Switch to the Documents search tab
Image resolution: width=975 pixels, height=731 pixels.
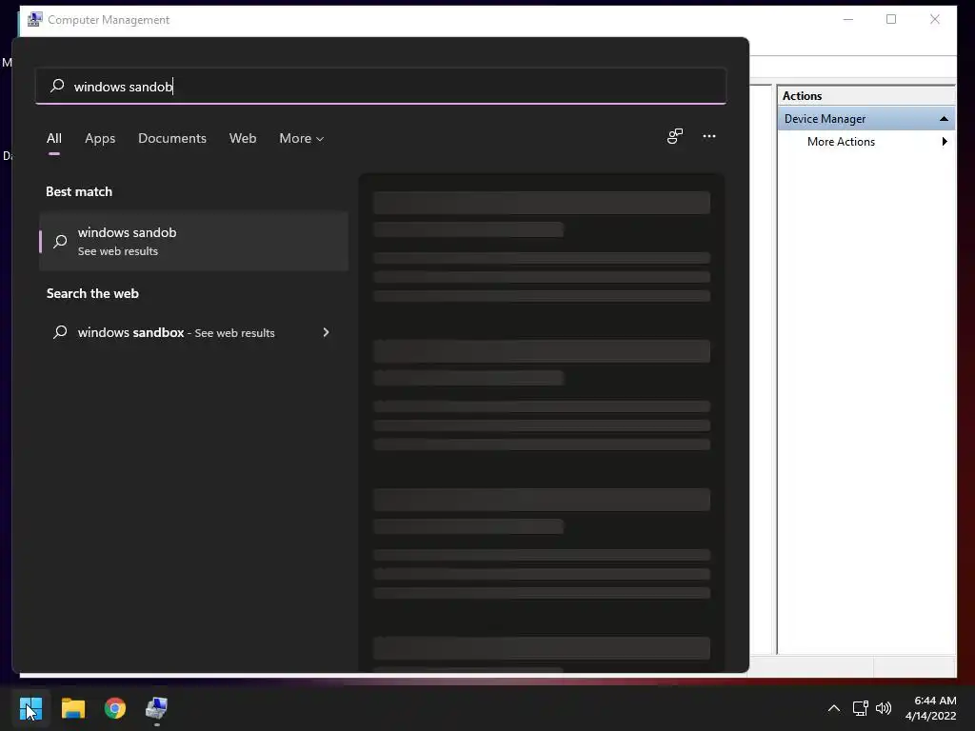(x=172, y=138)
